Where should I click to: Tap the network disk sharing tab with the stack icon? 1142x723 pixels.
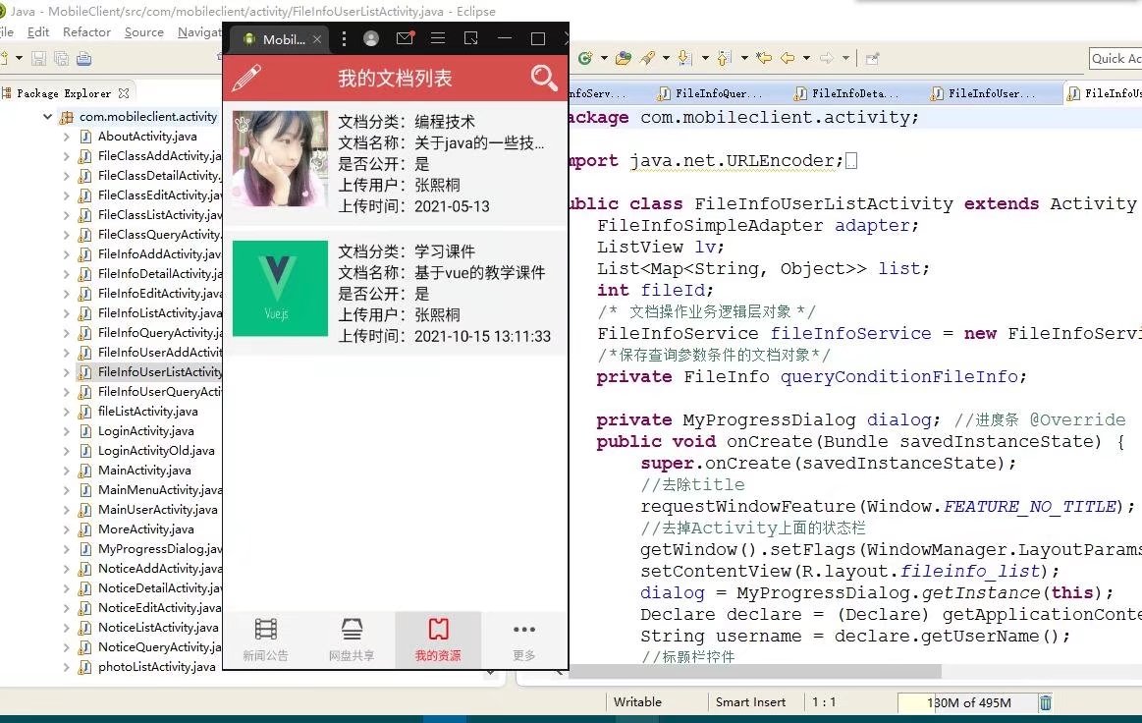pyautogui.click(x=352, y=640)
